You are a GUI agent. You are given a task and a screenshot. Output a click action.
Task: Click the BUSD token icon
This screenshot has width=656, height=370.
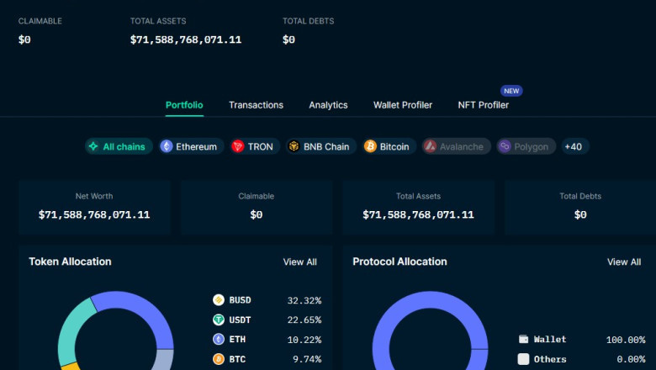219,299
